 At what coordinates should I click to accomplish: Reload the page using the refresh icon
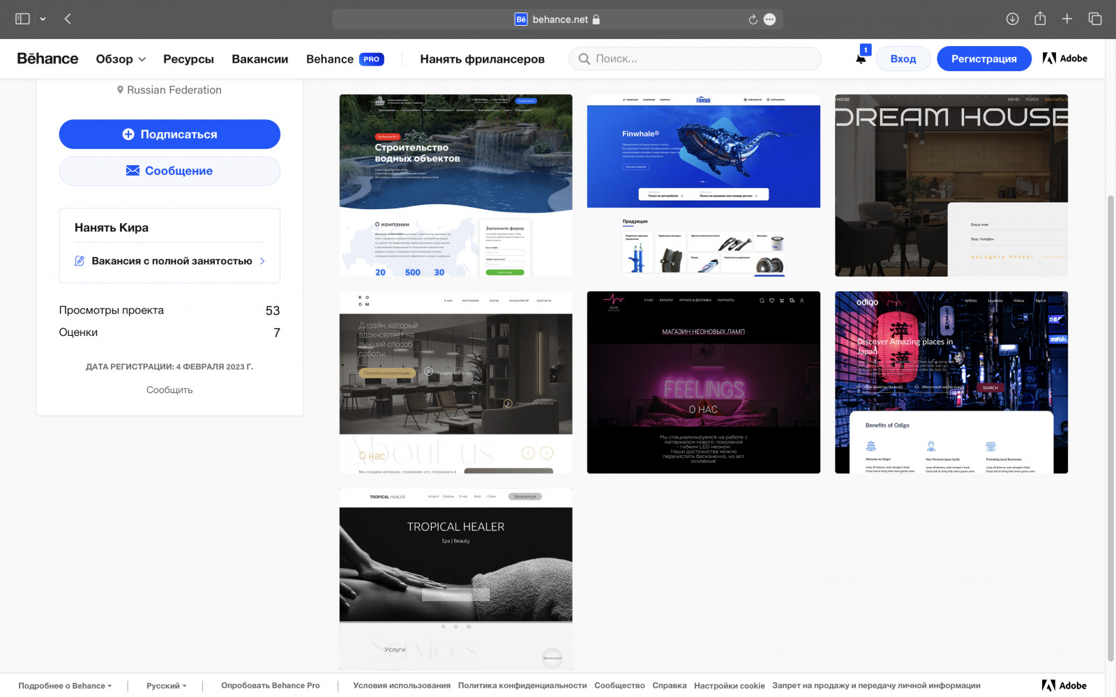(753, 20)
